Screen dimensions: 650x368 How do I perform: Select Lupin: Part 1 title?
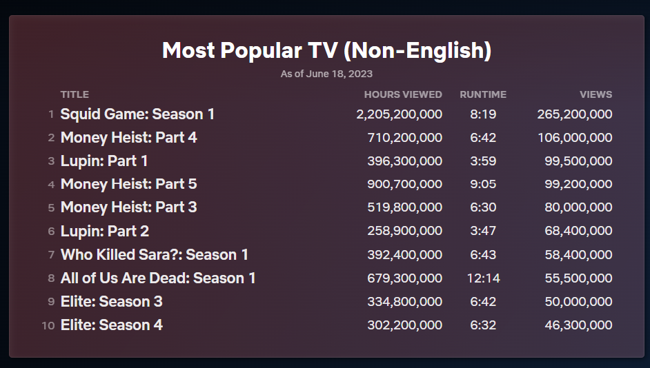click(104, 161)
